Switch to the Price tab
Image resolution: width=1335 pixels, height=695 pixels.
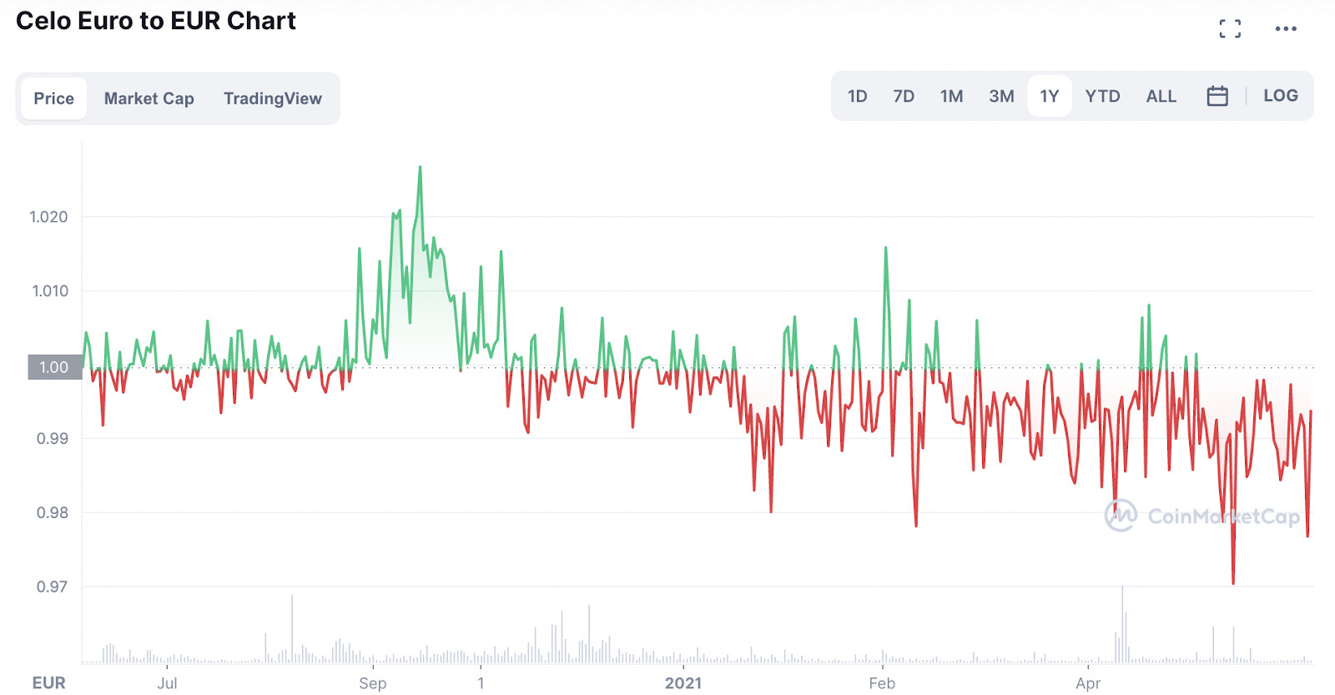(x=54, y=98)
